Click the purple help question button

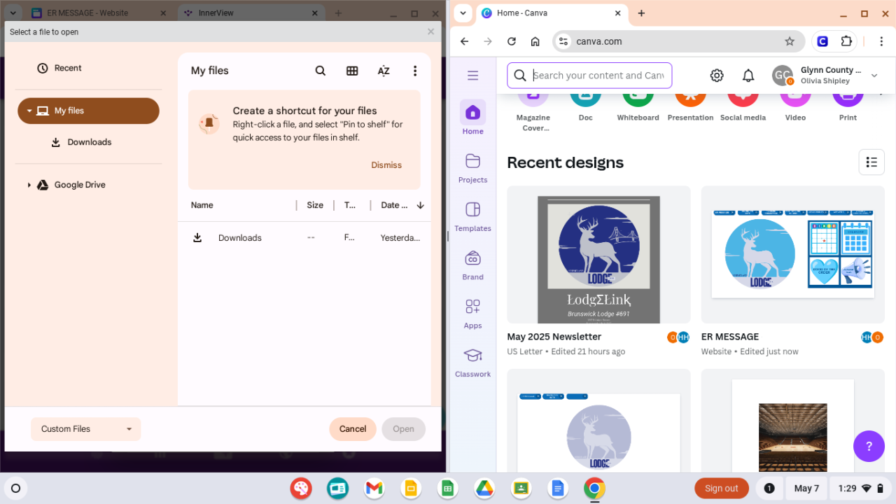click(x=869, y=446)
